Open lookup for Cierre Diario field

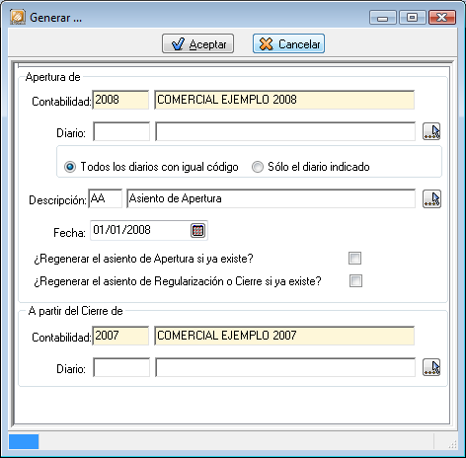click(431, 367)
